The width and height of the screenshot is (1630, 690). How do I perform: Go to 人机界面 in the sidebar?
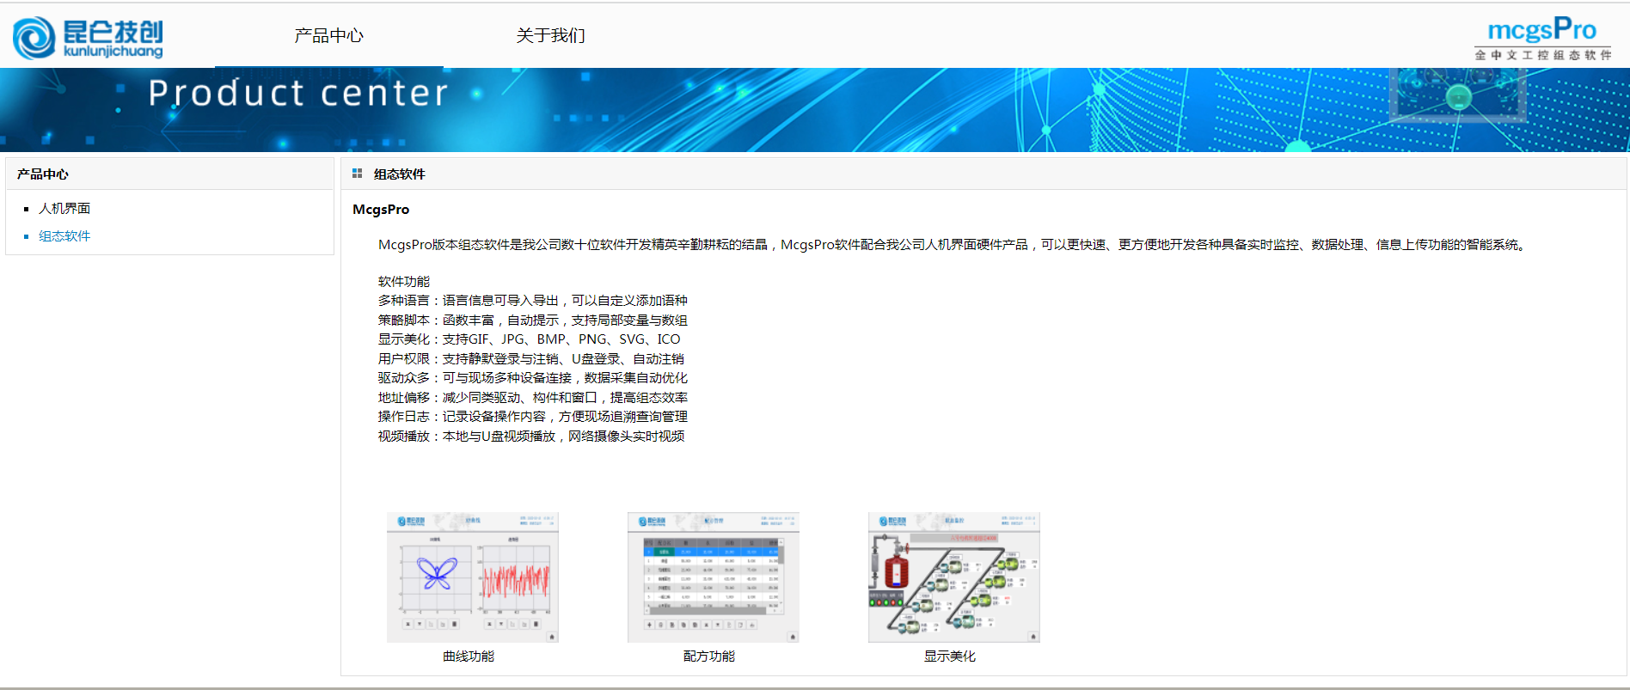[x=64, y=209]
